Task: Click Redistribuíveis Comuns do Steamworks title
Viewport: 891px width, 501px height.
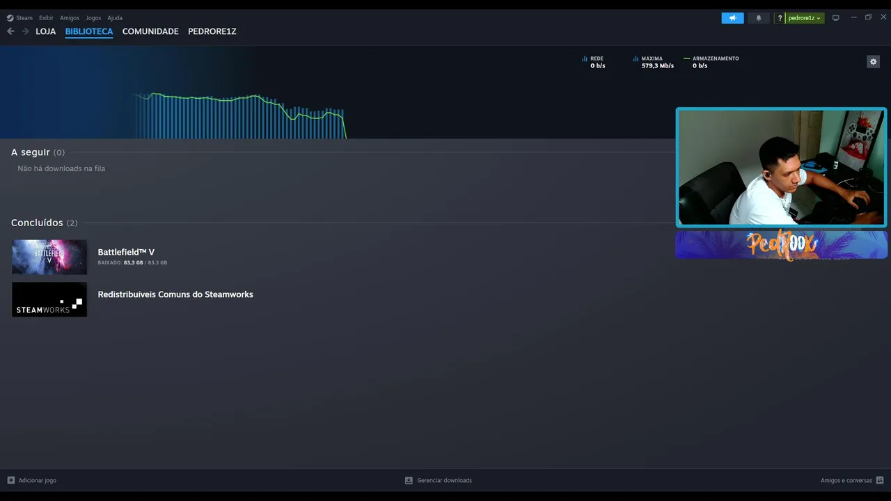Action: click(x=175, y=294)
